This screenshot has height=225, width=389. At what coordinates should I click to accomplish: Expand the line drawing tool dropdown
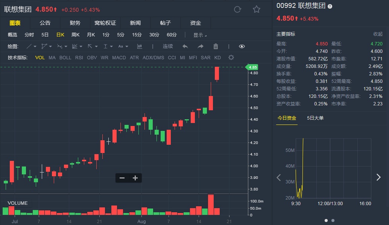(x=35, y=46)
